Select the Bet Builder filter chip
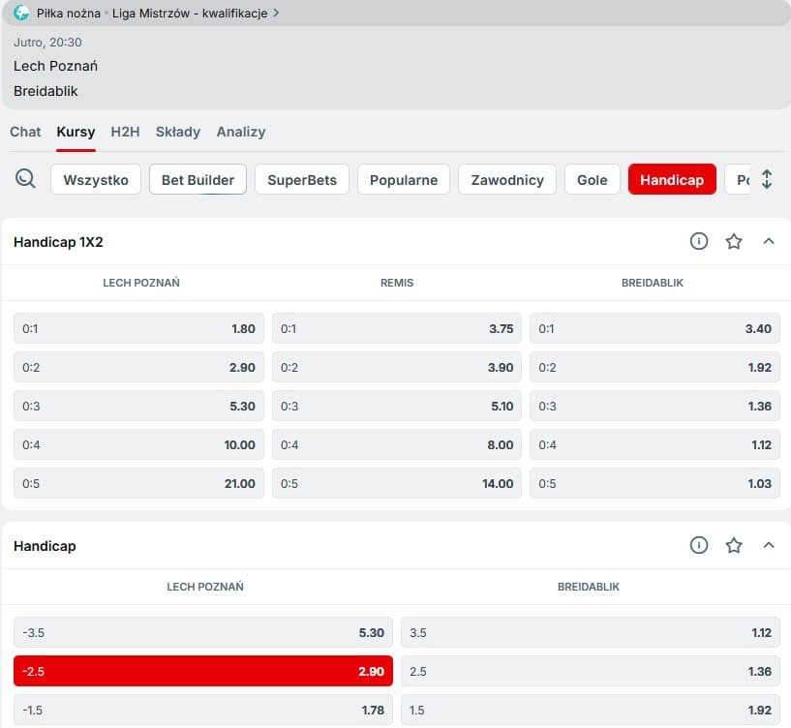The width and height of the screenshot is (791, 728). coord(198,180)
